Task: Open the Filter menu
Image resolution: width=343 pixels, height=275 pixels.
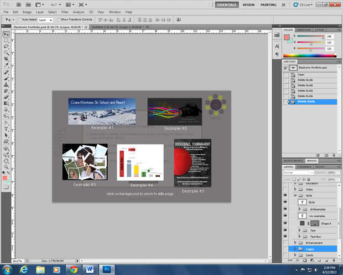Action: click(65, 11)
